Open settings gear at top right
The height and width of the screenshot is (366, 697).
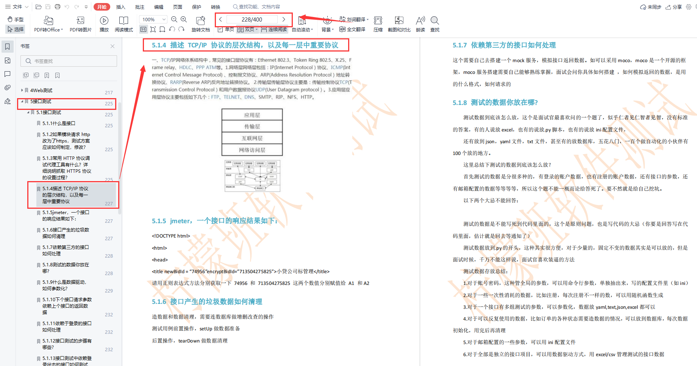pyautogui.click(x=689, y=7)
